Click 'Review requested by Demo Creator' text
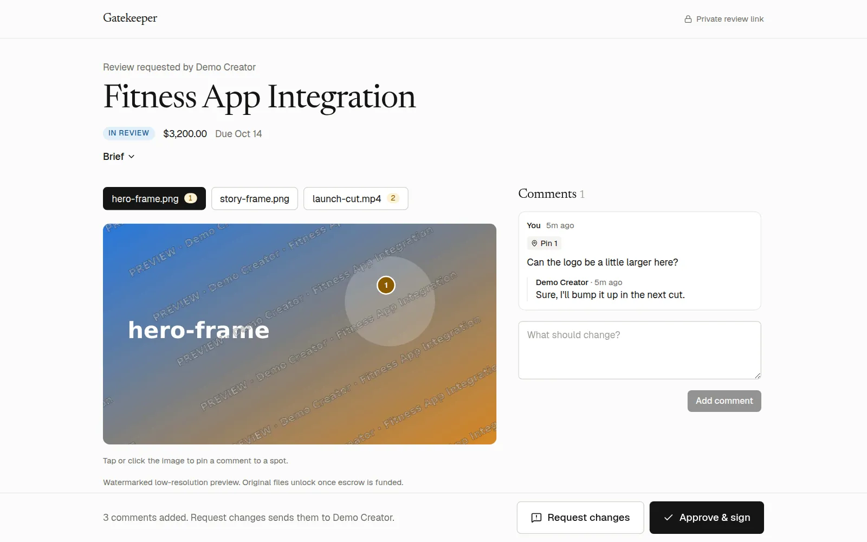Viewport: 867px width, 542px height. [179, 67]
